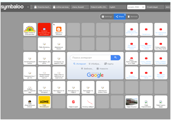
Task: Select the Новости search option
Action: pyautogui.click(x=102, y=69)
